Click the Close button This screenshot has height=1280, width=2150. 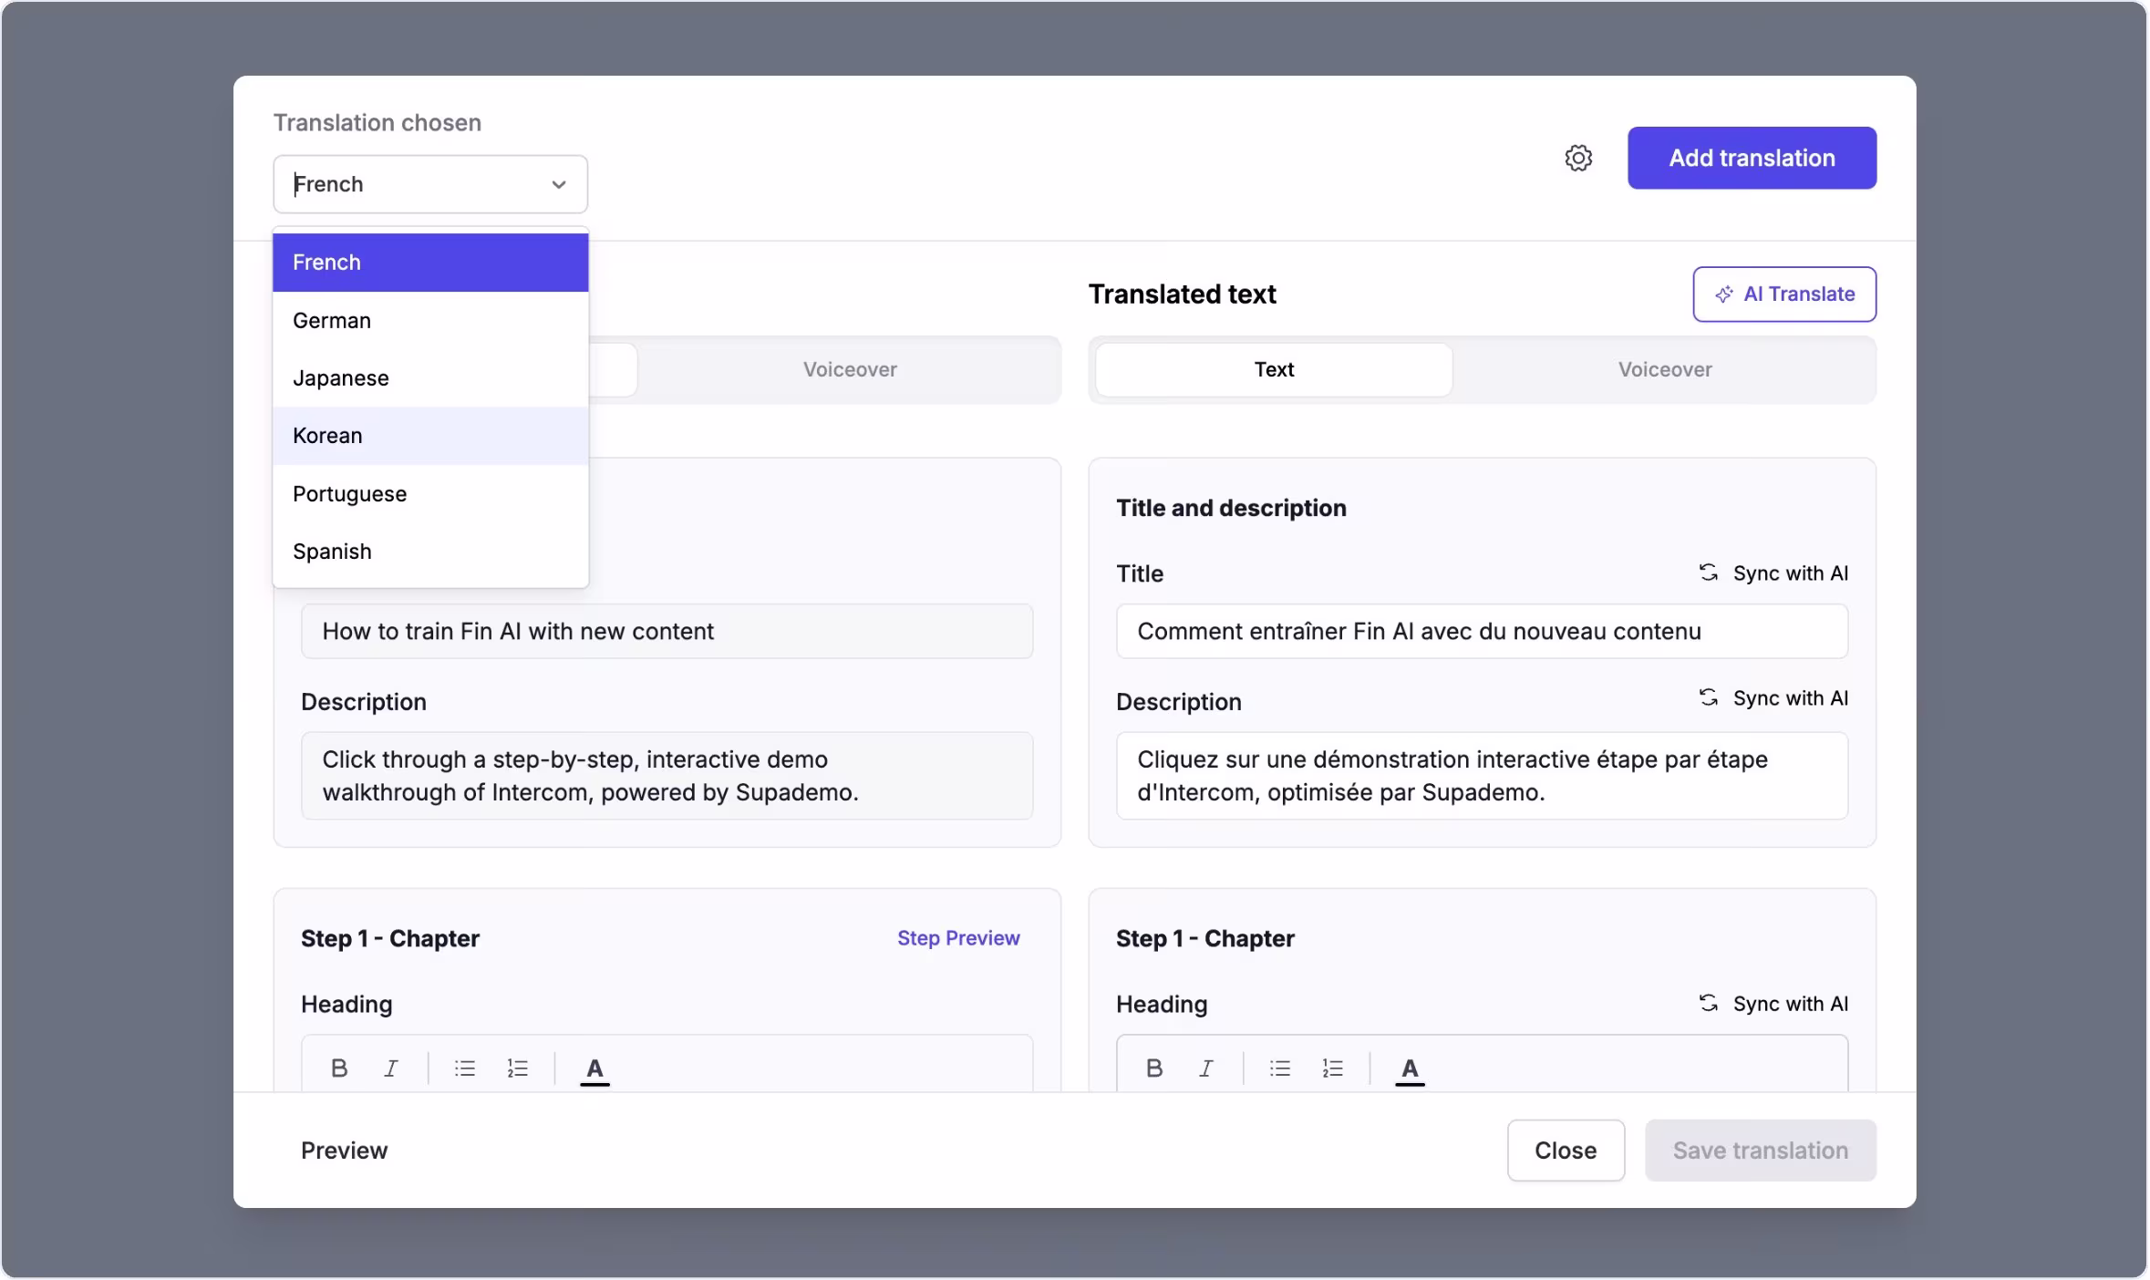[x=1565, y=1150]
